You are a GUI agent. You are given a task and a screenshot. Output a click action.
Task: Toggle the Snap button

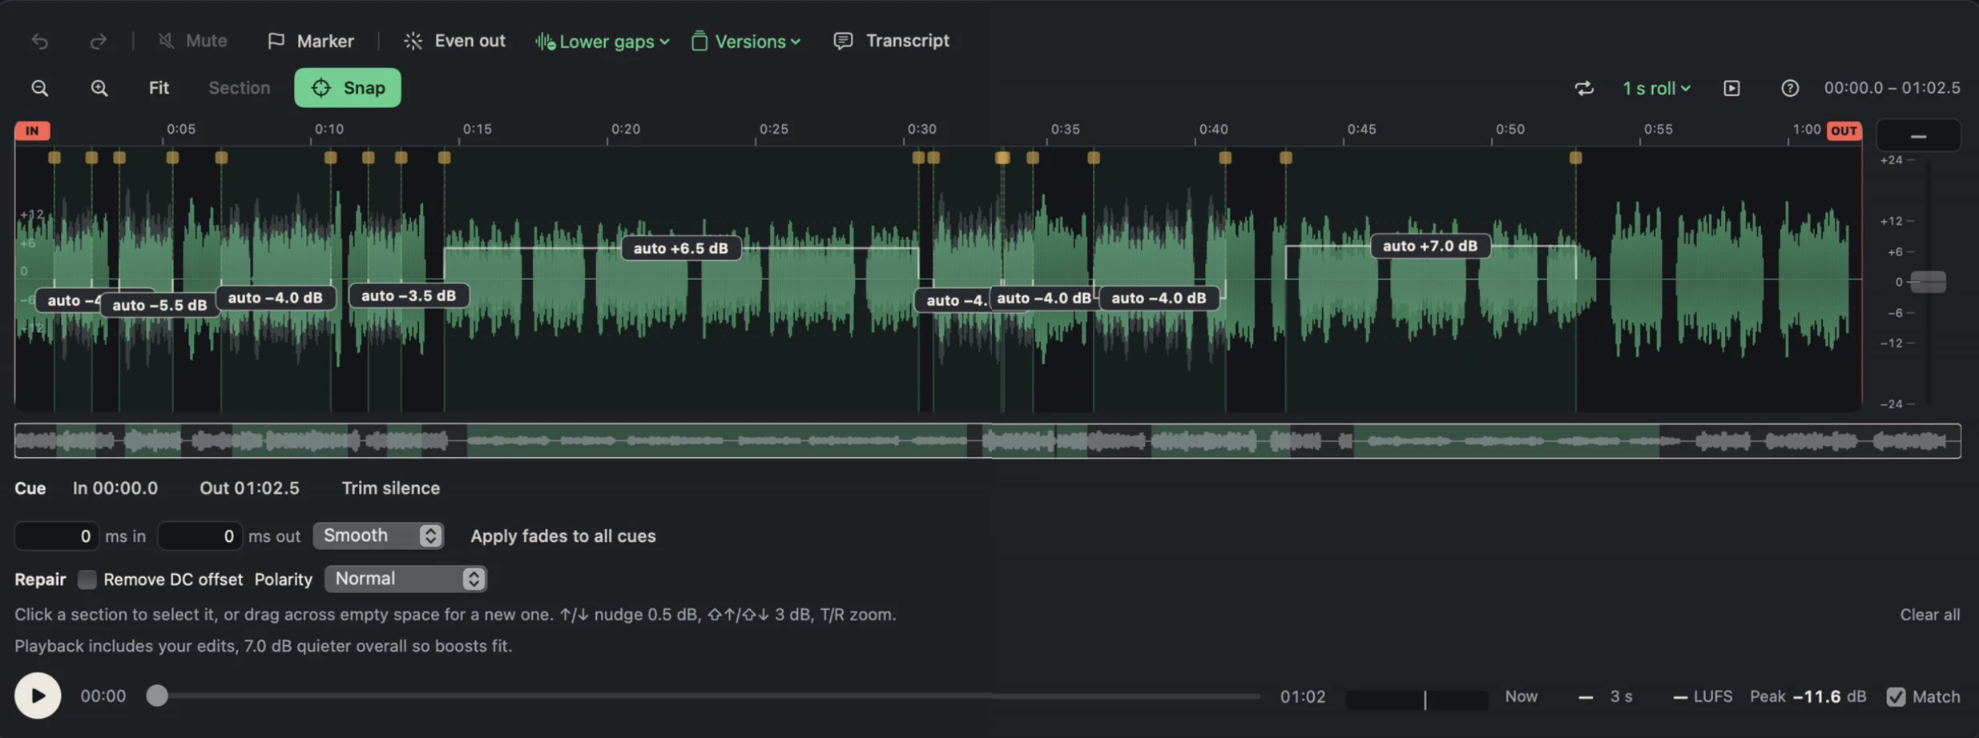pos(348,88)
